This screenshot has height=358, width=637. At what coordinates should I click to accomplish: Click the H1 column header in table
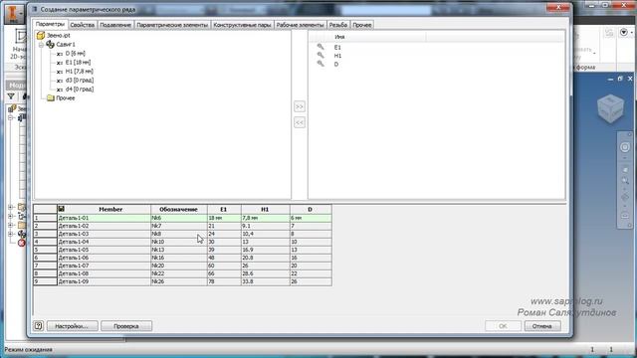[266, 209]
